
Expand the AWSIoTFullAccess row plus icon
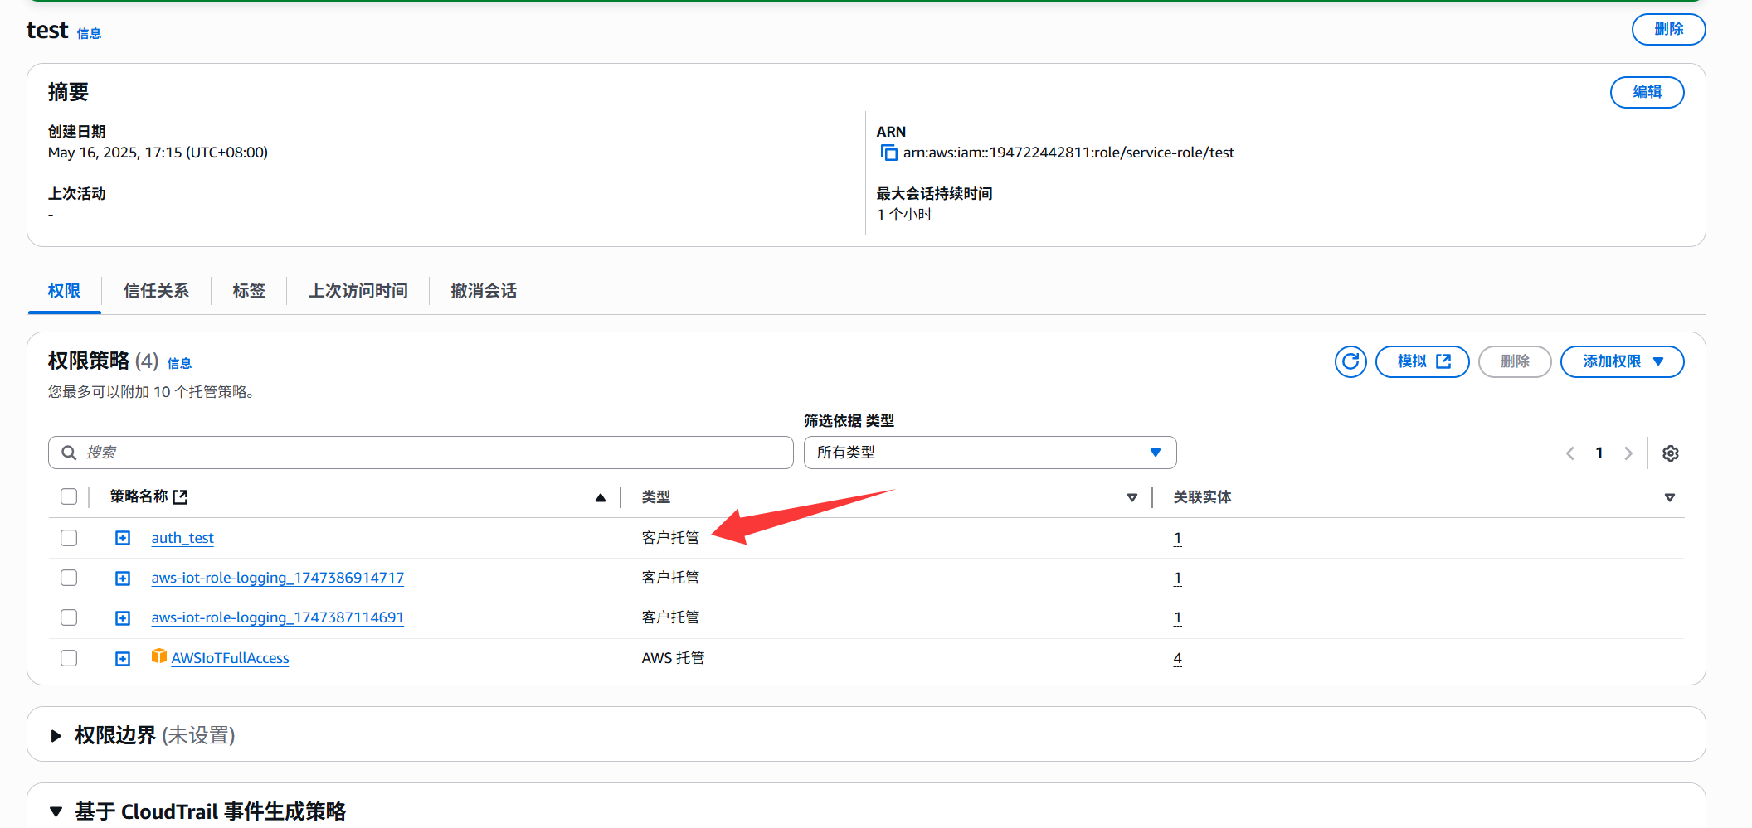[x=123, y=658]
